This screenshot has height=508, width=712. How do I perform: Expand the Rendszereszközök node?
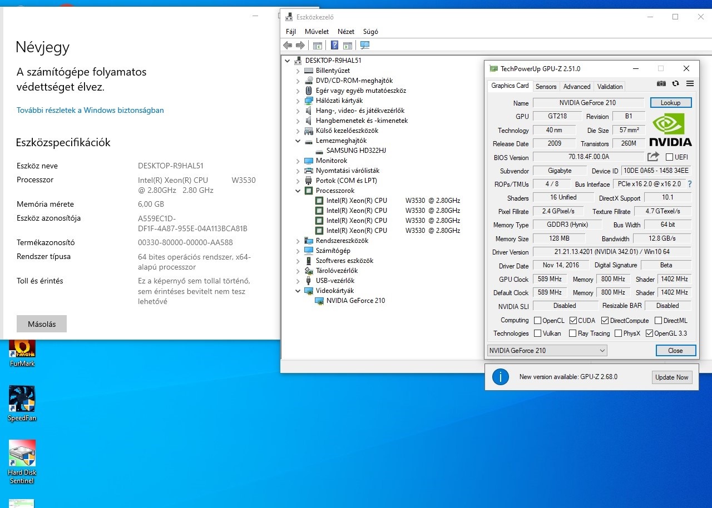(298, 241)
